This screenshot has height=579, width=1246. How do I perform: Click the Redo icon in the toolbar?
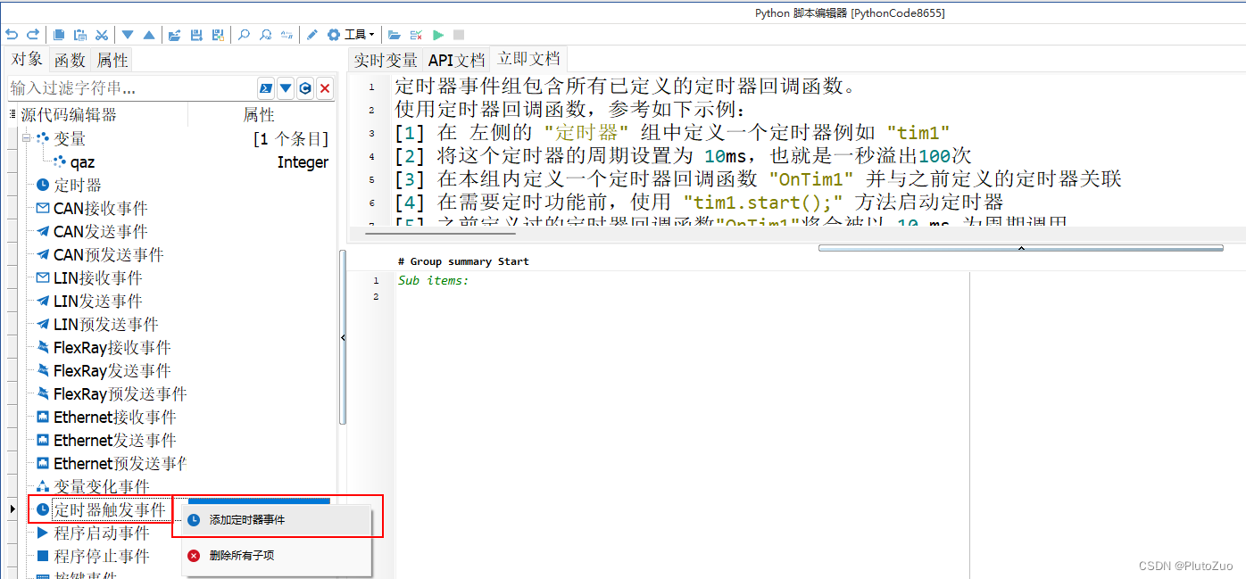point(33,34)
